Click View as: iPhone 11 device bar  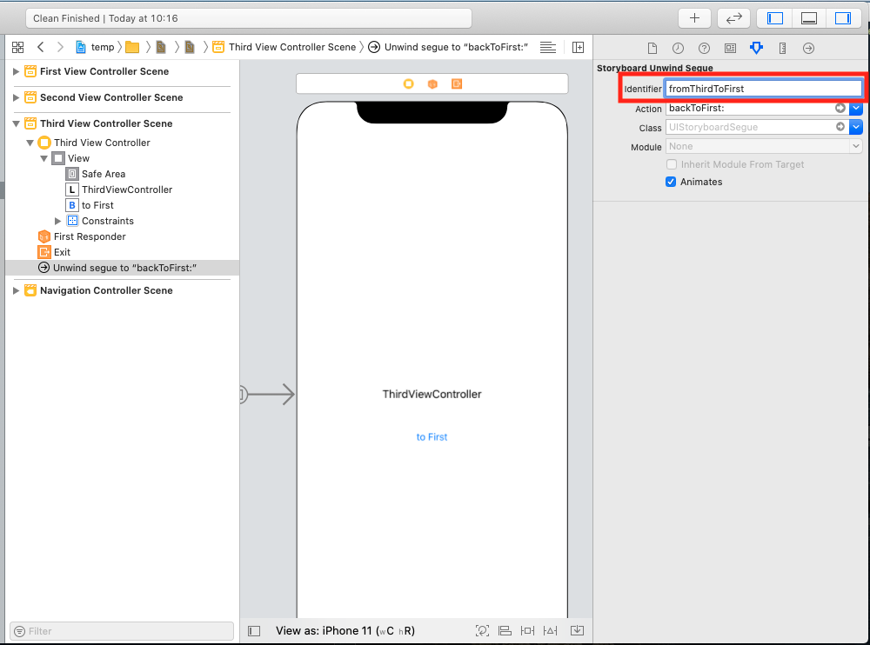point(345,630)
